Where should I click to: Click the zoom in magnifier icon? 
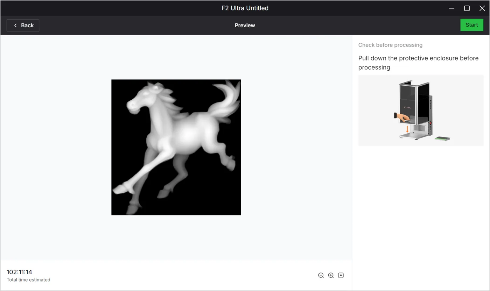click(x=331, y=276)
